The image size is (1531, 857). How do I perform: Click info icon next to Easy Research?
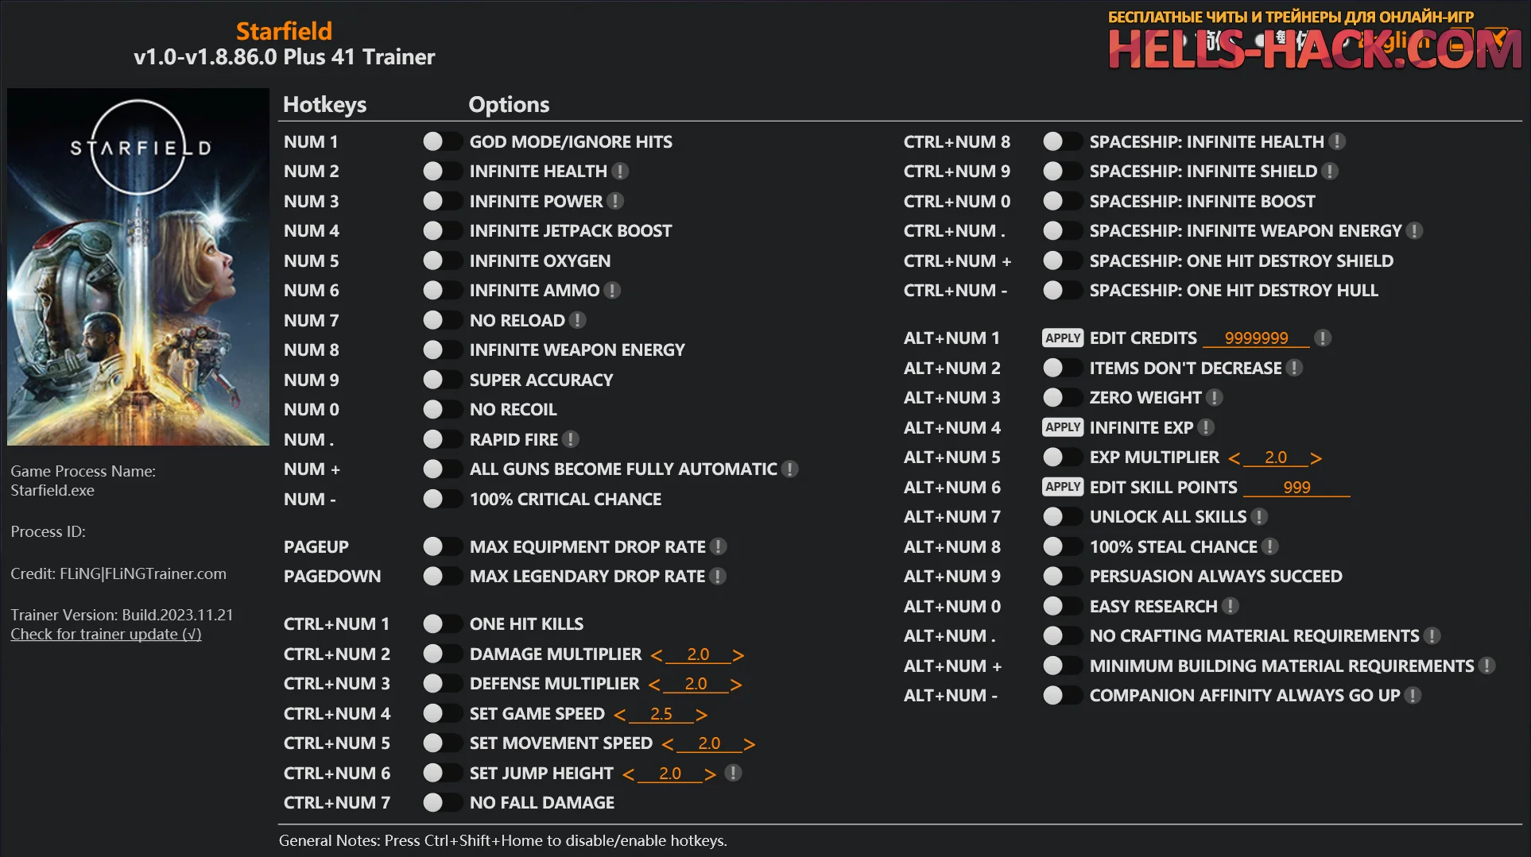1231,606
